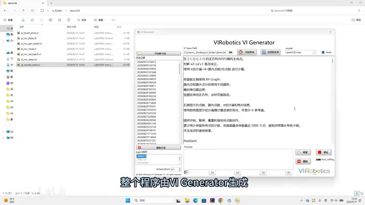The width and height of the screenshot is (365, 205).
Task: Click the Cut icon in Explorer toolbar
Action: pos(23,20)
